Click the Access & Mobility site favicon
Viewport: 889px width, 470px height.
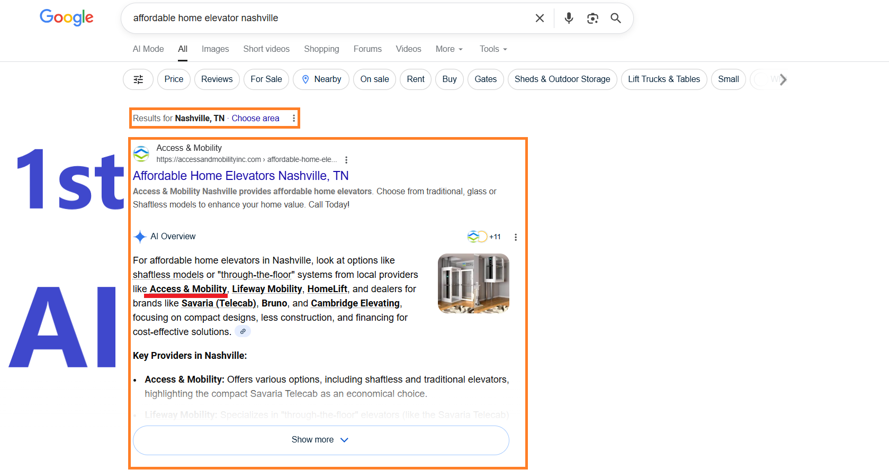click(141, 153)
